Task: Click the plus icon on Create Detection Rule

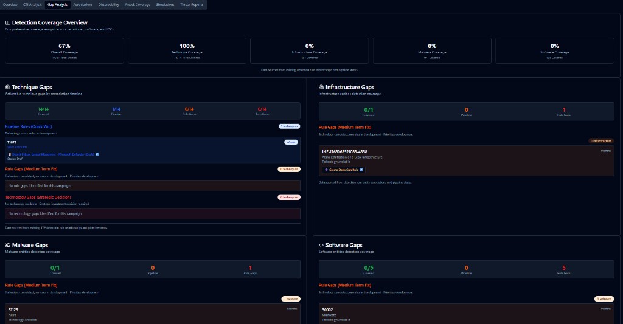Action: click(x=326, y=170)
